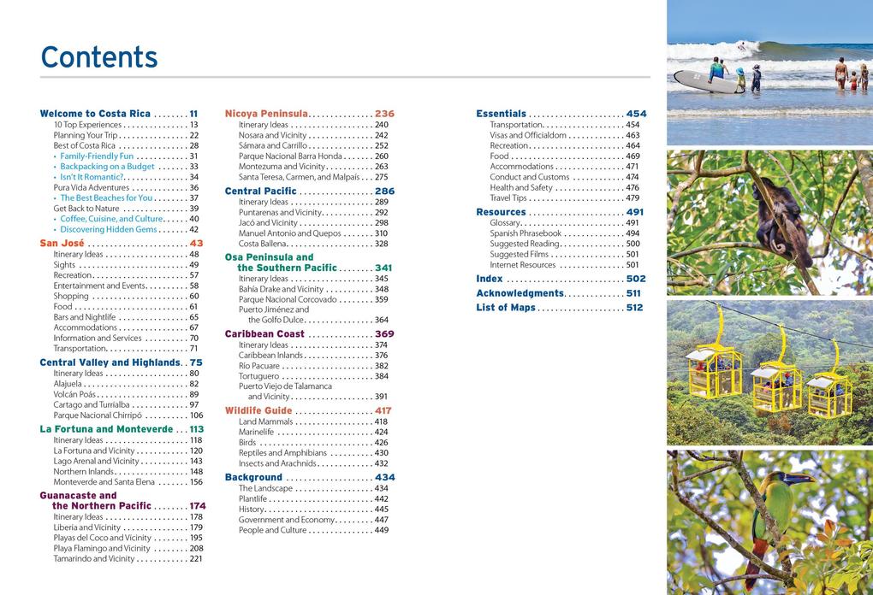Select the yellow aerial tram photo
The height and width of the screenshot is (595, 873).
coord(769,372)
